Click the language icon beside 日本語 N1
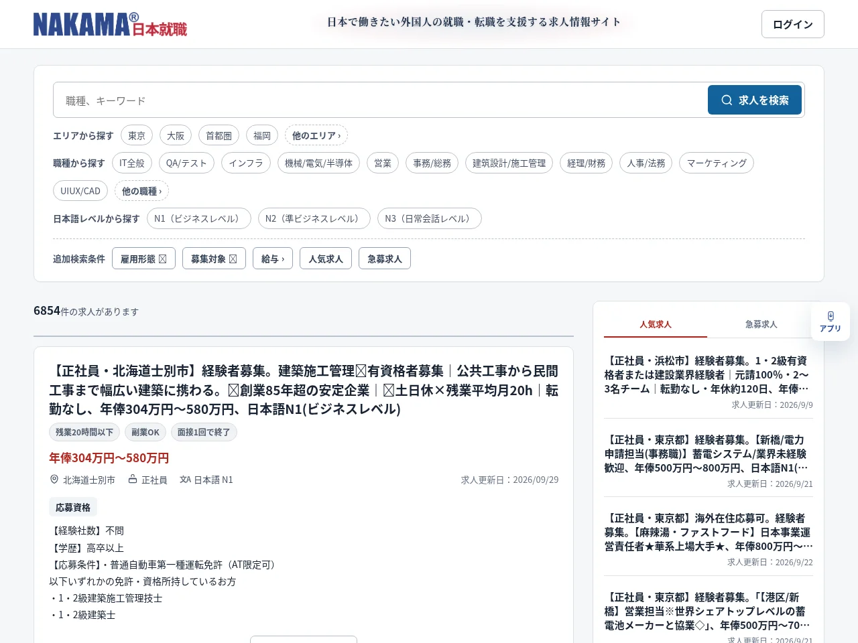The width and height of the screenshot is (858, 643). (185, 480)
